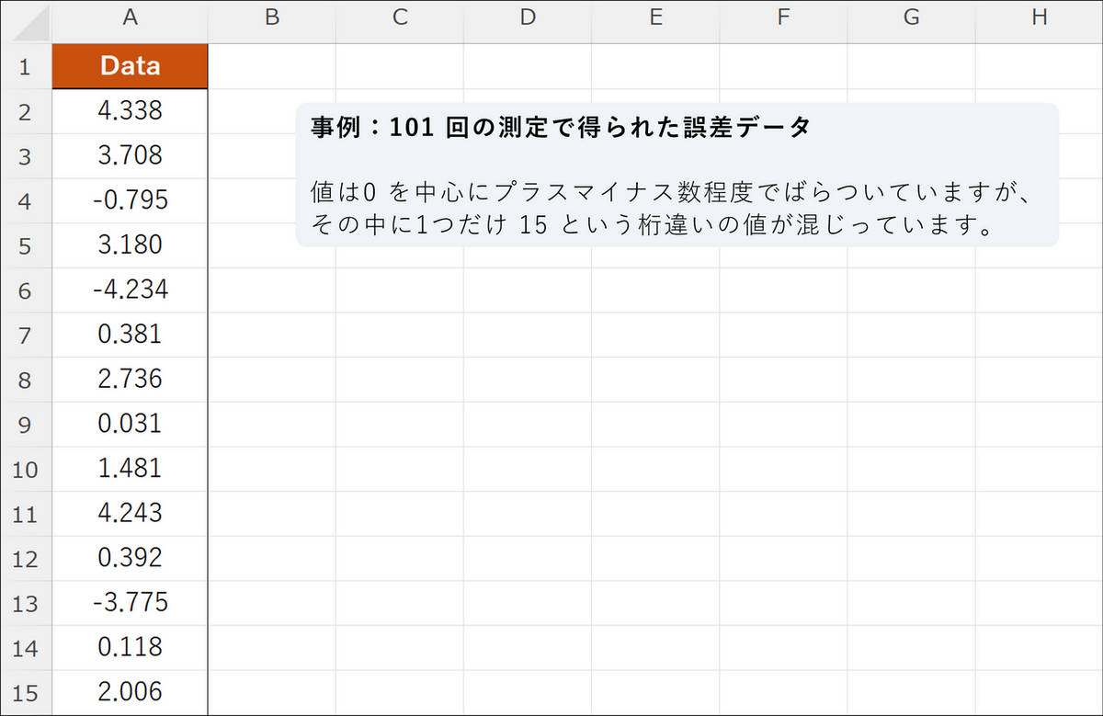This screenshot has width=1103, height=716.
Task: Select the text box titled 事例：101 回の測定
Action: tap(677, 175)
